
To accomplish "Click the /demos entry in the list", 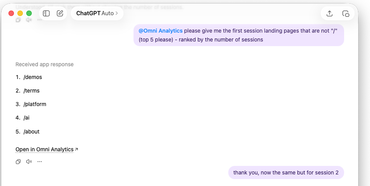I will 33,77.
